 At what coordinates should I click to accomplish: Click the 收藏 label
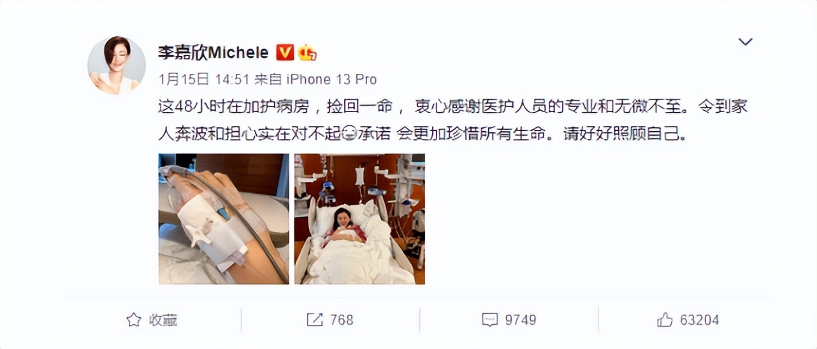[163, 320]
